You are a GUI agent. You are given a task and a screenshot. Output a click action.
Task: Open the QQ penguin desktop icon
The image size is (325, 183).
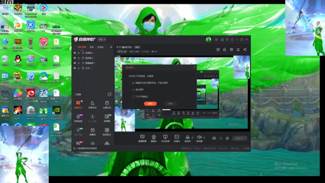pyautogui.click(x=18, y=60)
